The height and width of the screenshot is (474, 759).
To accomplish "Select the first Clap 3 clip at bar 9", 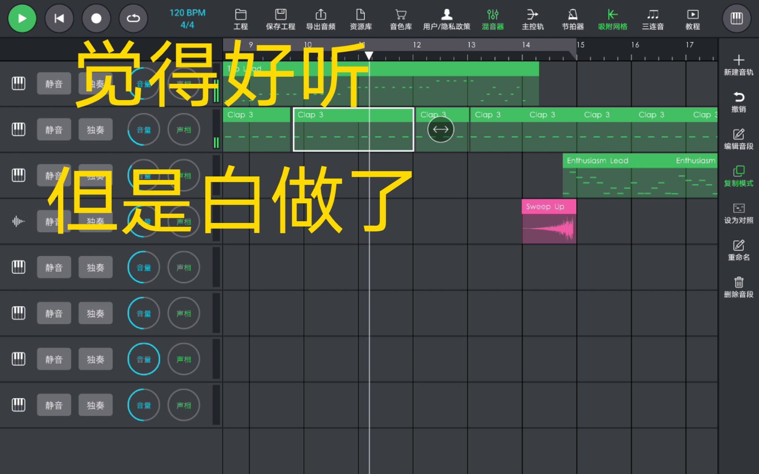I will click(257, 129).
